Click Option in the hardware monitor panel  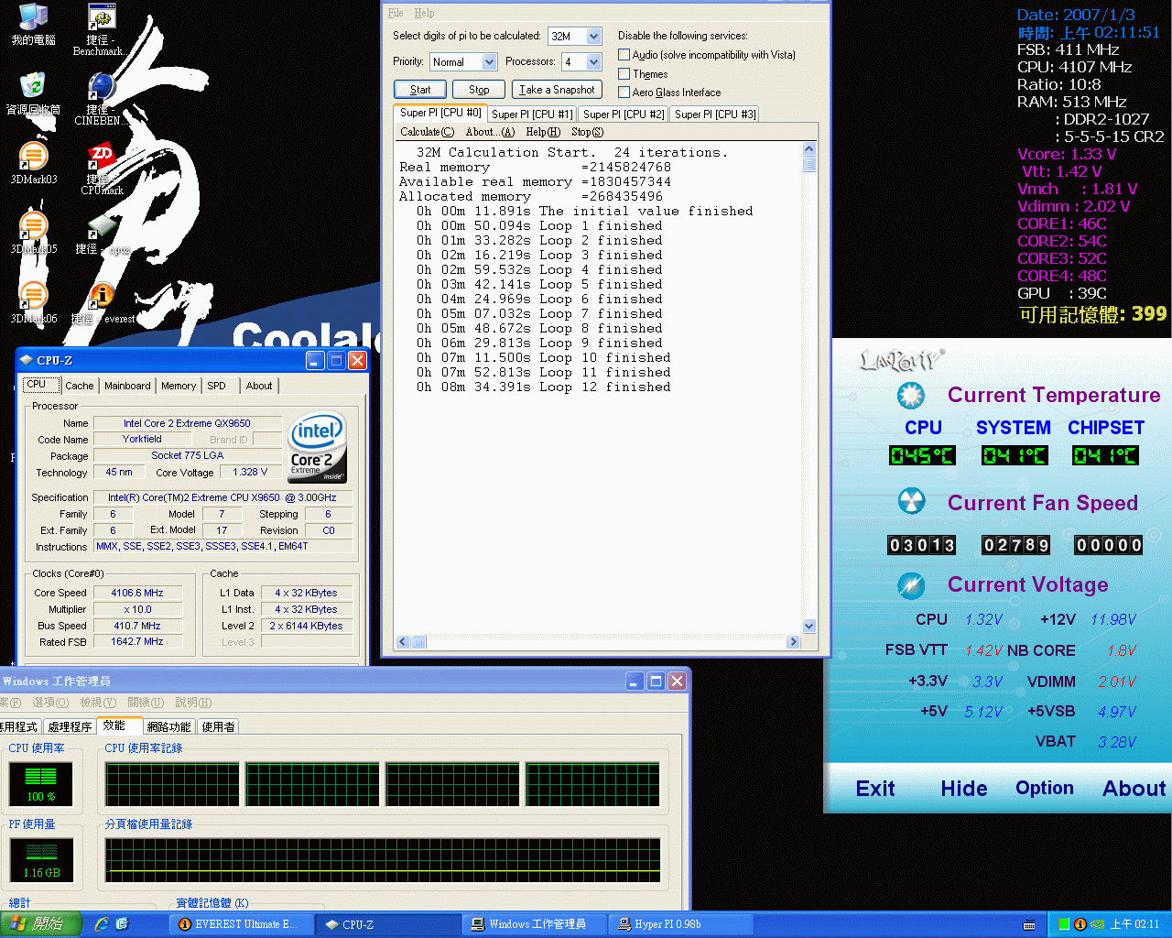click(x=1045, y=788)
